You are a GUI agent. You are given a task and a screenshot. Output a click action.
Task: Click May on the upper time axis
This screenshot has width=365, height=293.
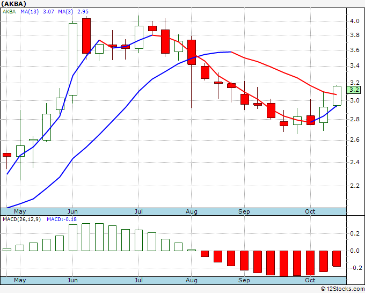pos(20,211)
